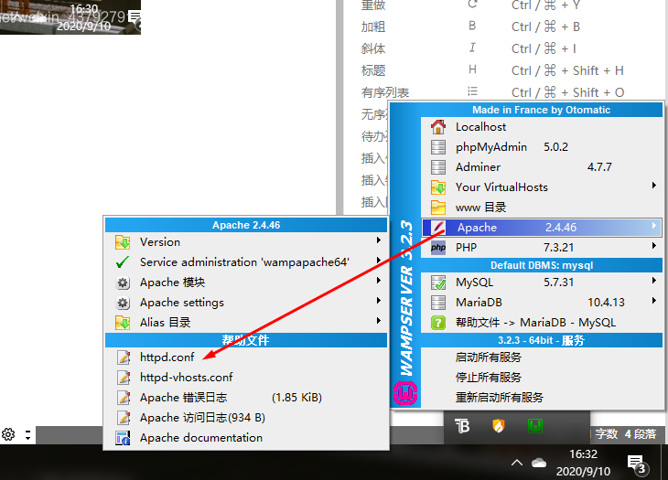Open the notification center icon
Viewport: 668px width, 480px height.
point(637,464)
